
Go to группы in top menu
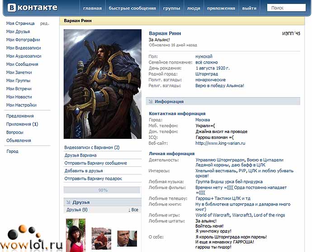click(x=171, y=8)
